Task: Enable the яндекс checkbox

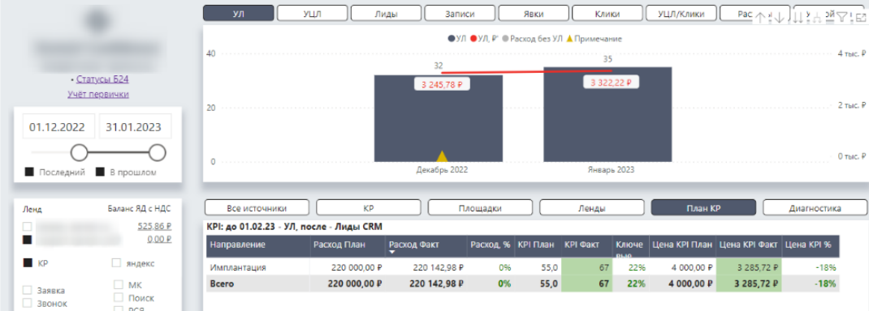Action: click(116, 263)
